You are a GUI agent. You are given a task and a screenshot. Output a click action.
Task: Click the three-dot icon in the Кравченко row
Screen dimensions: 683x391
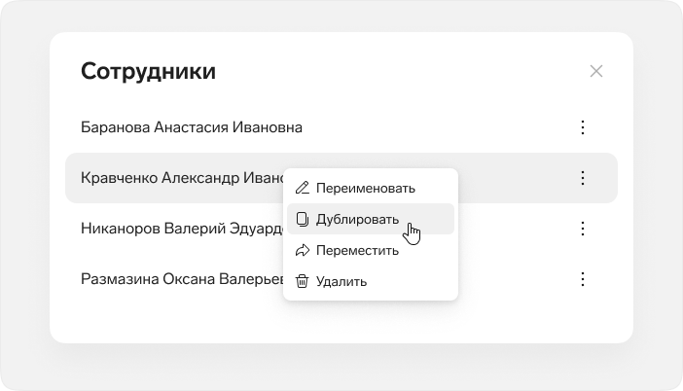(x=583, y=178)
